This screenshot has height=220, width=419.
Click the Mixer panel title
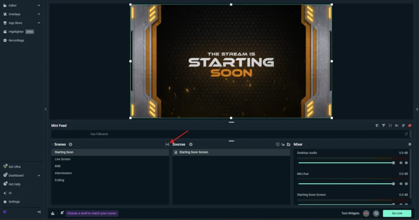click(x=298, y=144)
